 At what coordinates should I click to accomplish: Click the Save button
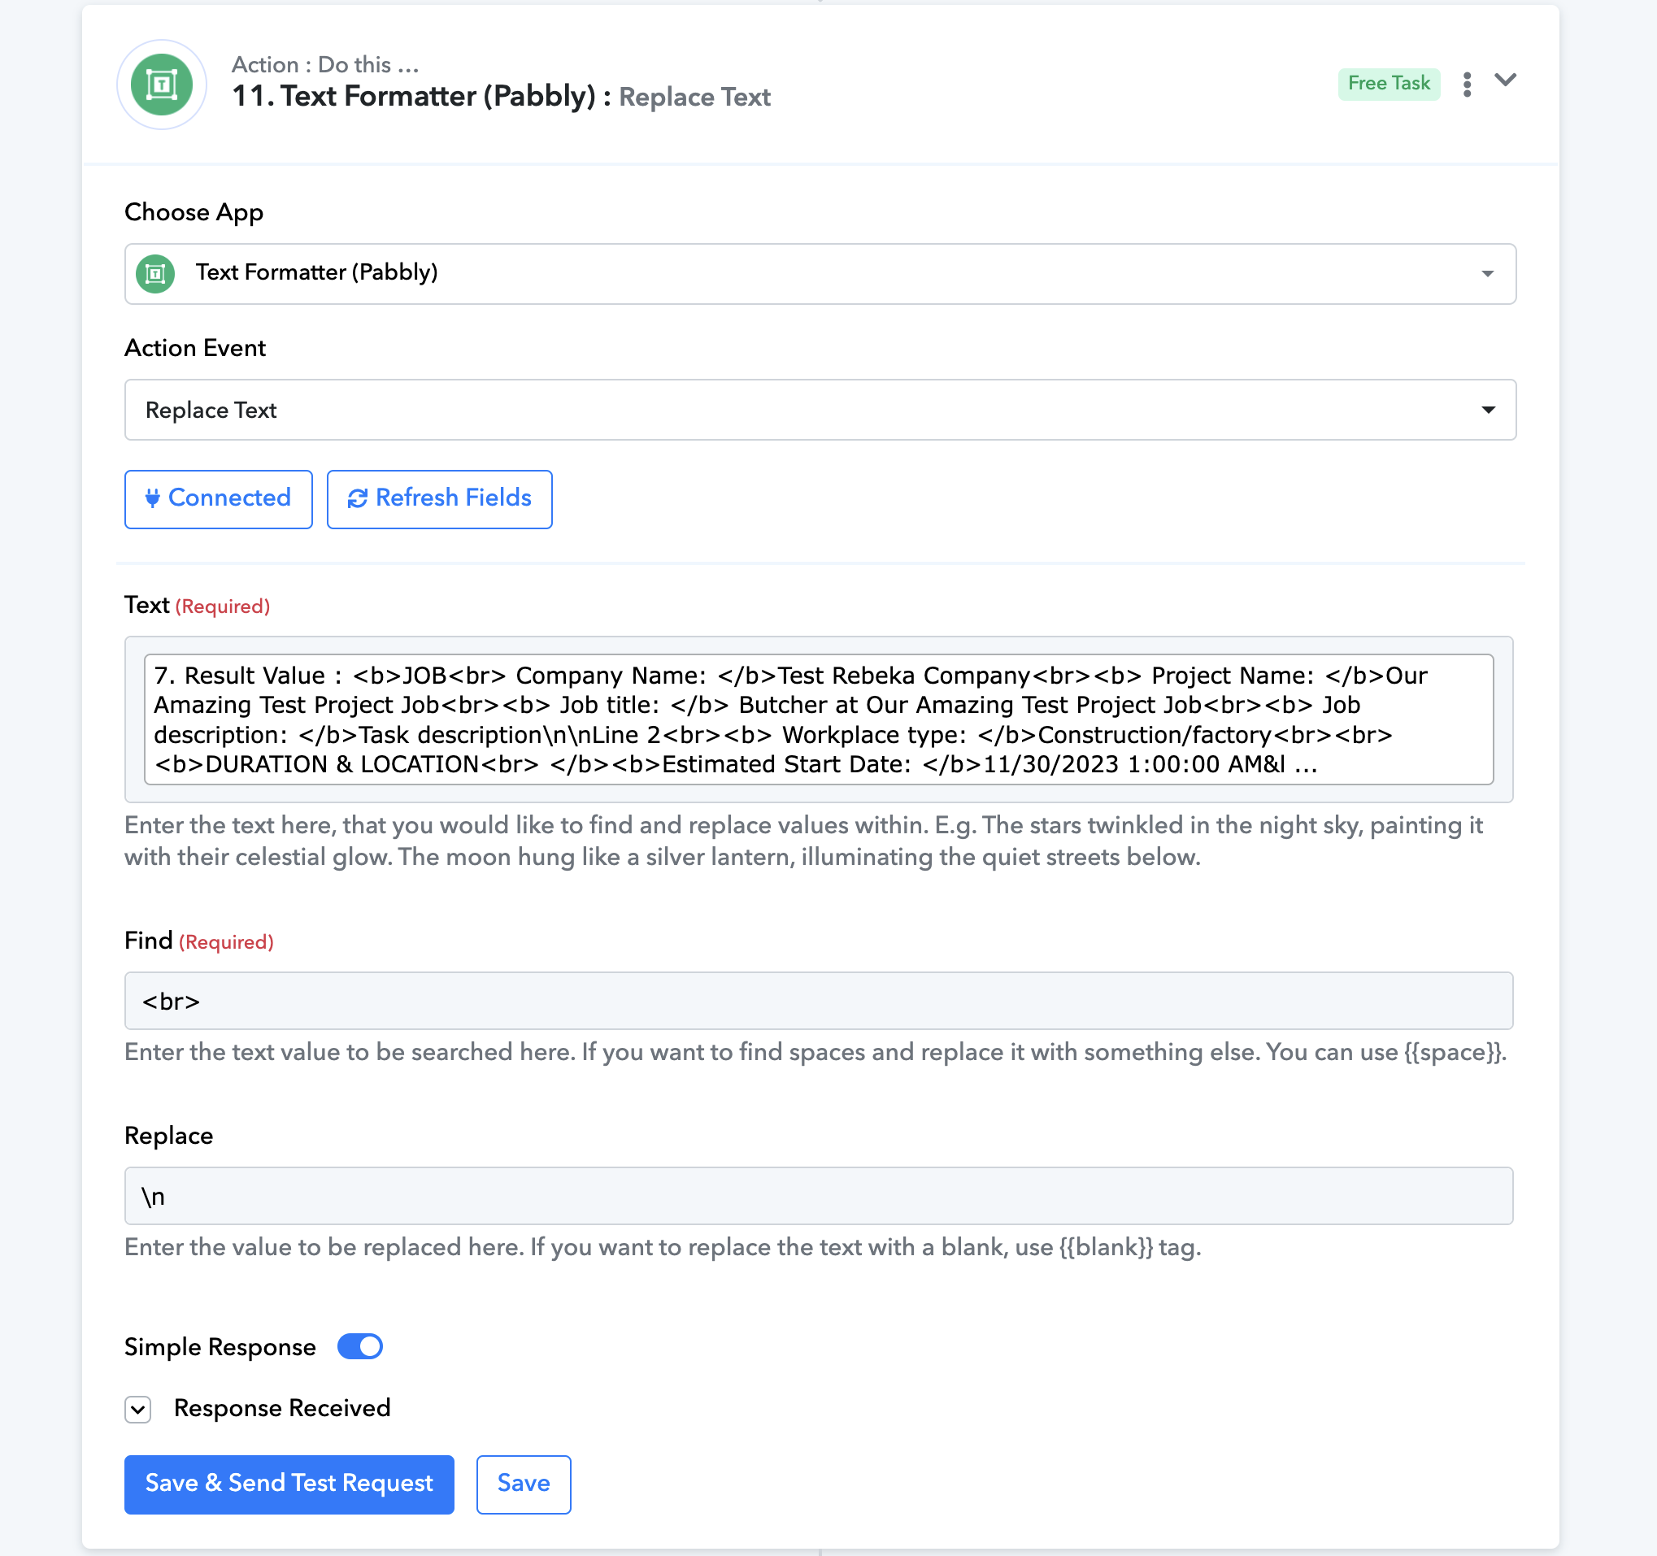pos(524,1484)
